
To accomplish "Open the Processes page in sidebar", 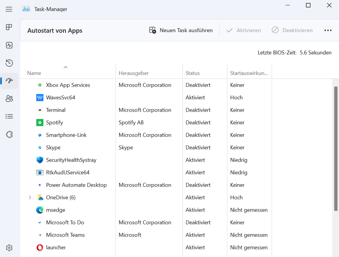I will coord(9,27).
